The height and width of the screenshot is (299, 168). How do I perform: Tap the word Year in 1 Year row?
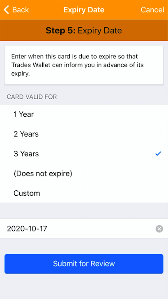(26, 114)
